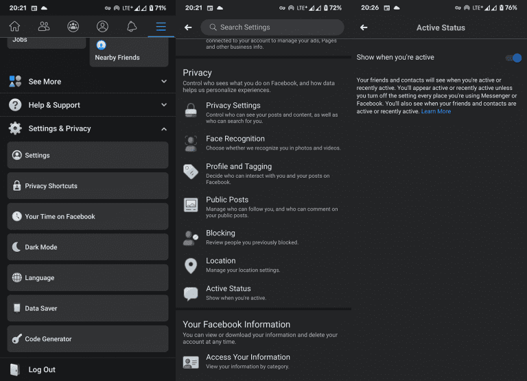
Task: Open the Groups icon tab
Action: tap(73, 27)
